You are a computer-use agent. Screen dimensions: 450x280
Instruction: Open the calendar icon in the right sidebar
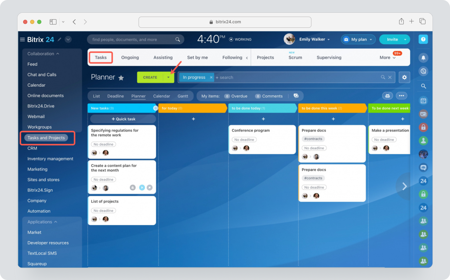click(423, 100)
